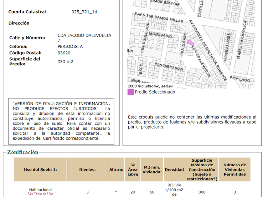
Task: Click the Código Postal value 03620
Action: tap(64, 53)
